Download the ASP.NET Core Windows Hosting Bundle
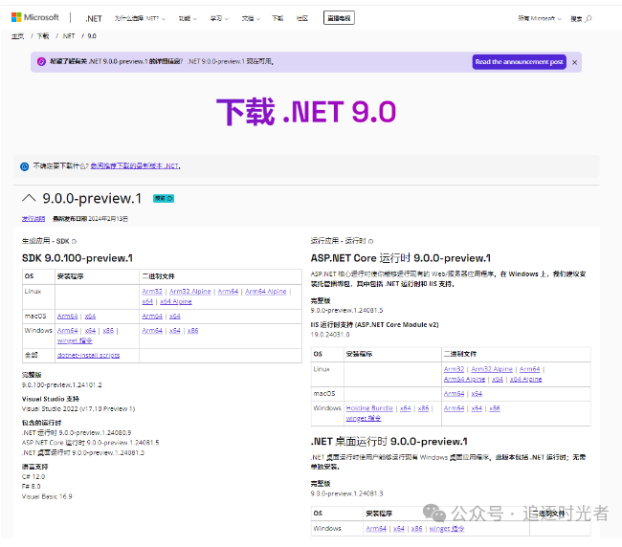 point(369,408)
